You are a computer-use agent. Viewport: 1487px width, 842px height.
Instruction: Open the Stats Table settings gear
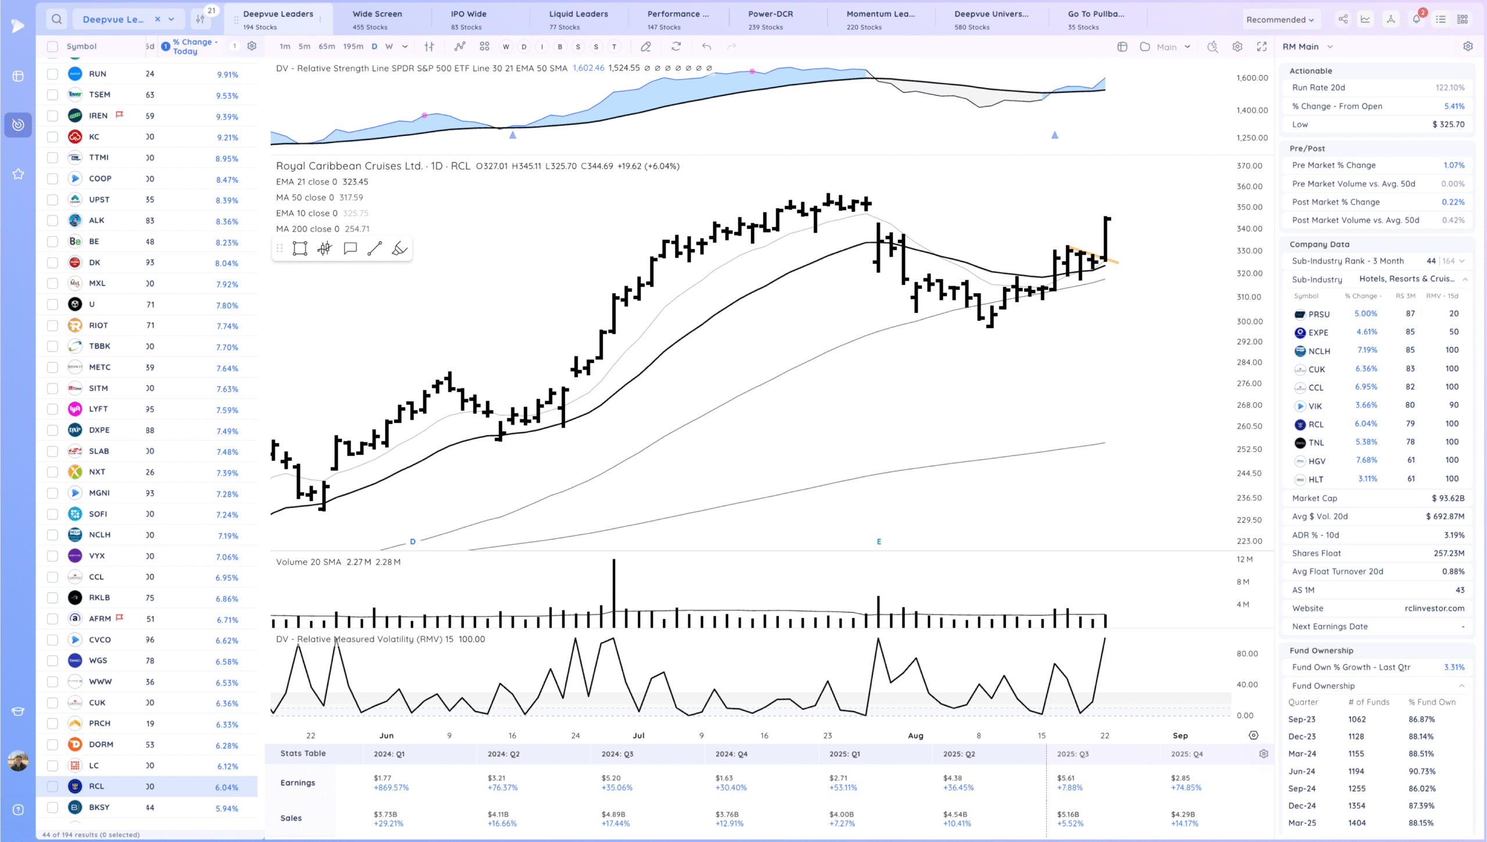tap(1263, 754)
